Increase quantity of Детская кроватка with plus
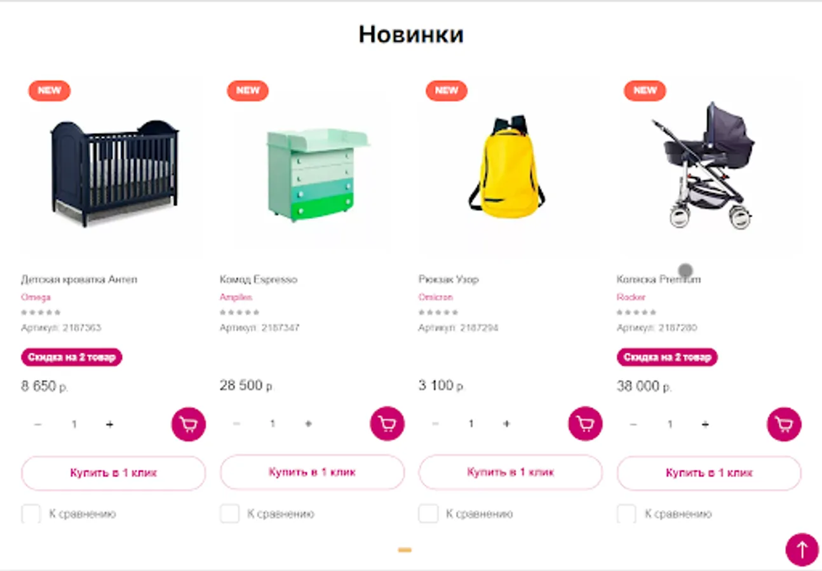 click(x=110, y=424)
